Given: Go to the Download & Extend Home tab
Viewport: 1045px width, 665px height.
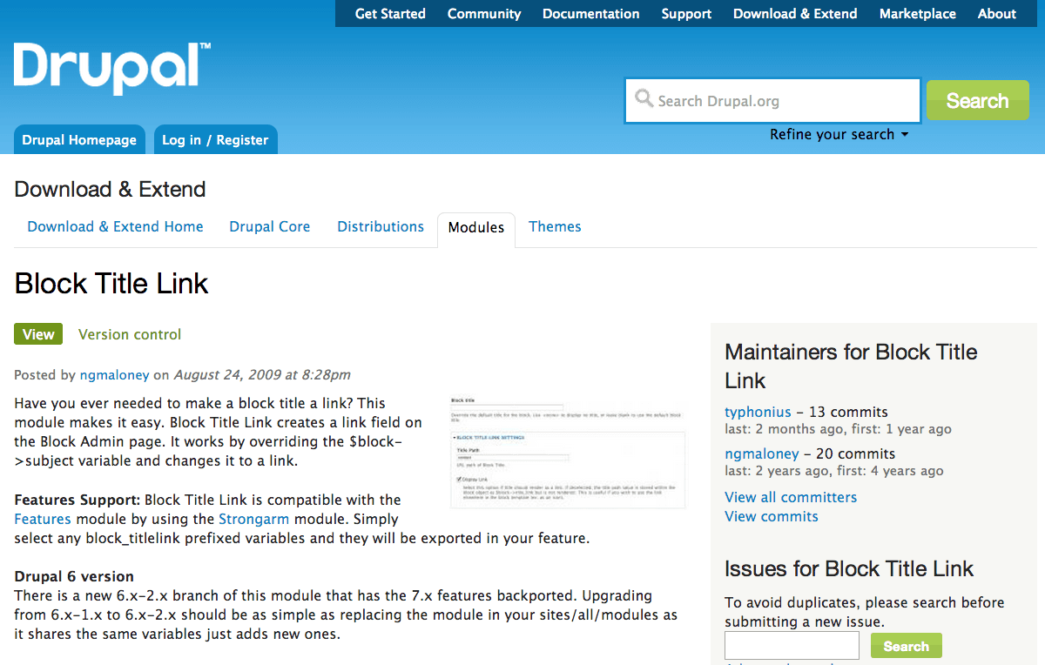Looking at the screenshot, I should [115, 226].
